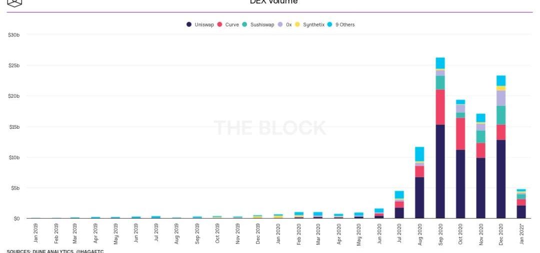Screen dimensions: 540x253
Task: Select 9 Others segment of Aug 2020 bar
Action: (x=419, y=154)
